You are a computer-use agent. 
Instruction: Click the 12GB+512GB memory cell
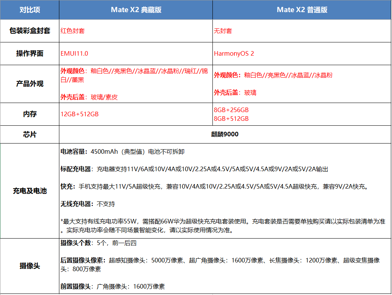[79, 114]
